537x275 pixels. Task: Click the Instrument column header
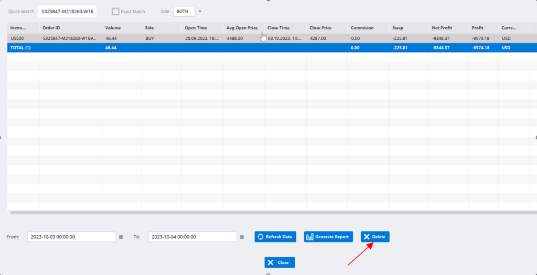pos(23,28)
